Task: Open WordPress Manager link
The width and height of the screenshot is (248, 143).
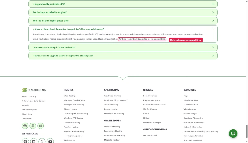Action: 152,123
